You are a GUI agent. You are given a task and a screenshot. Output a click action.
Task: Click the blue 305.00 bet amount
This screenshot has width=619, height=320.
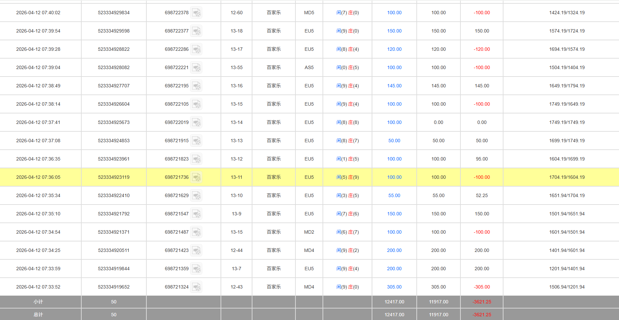click(x=394, y=287)
